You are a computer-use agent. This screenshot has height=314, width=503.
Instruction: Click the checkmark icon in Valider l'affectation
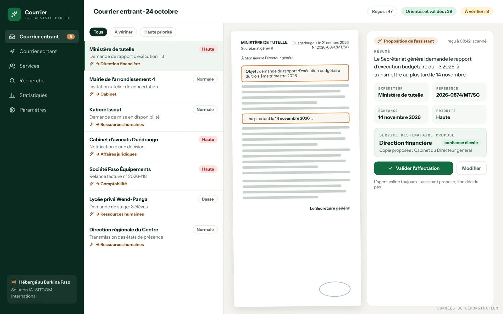390,168
